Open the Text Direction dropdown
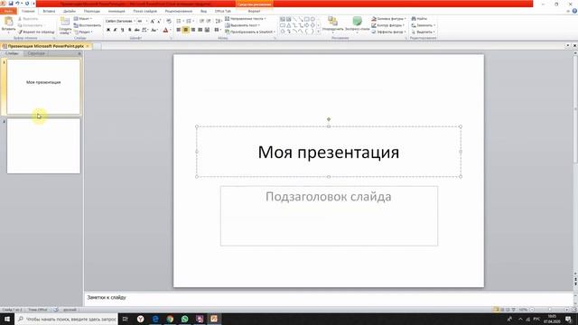Viewport: 578px width, 325px height. pyautogui.click(x=246, y=18)
